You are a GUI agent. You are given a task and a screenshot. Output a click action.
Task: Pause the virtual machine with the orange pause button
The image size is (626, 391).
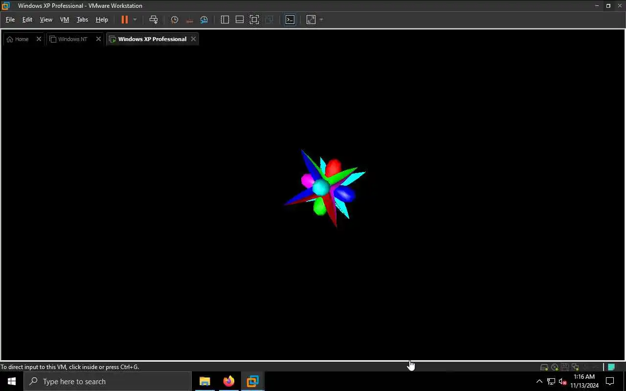click(x=125, y=20)
